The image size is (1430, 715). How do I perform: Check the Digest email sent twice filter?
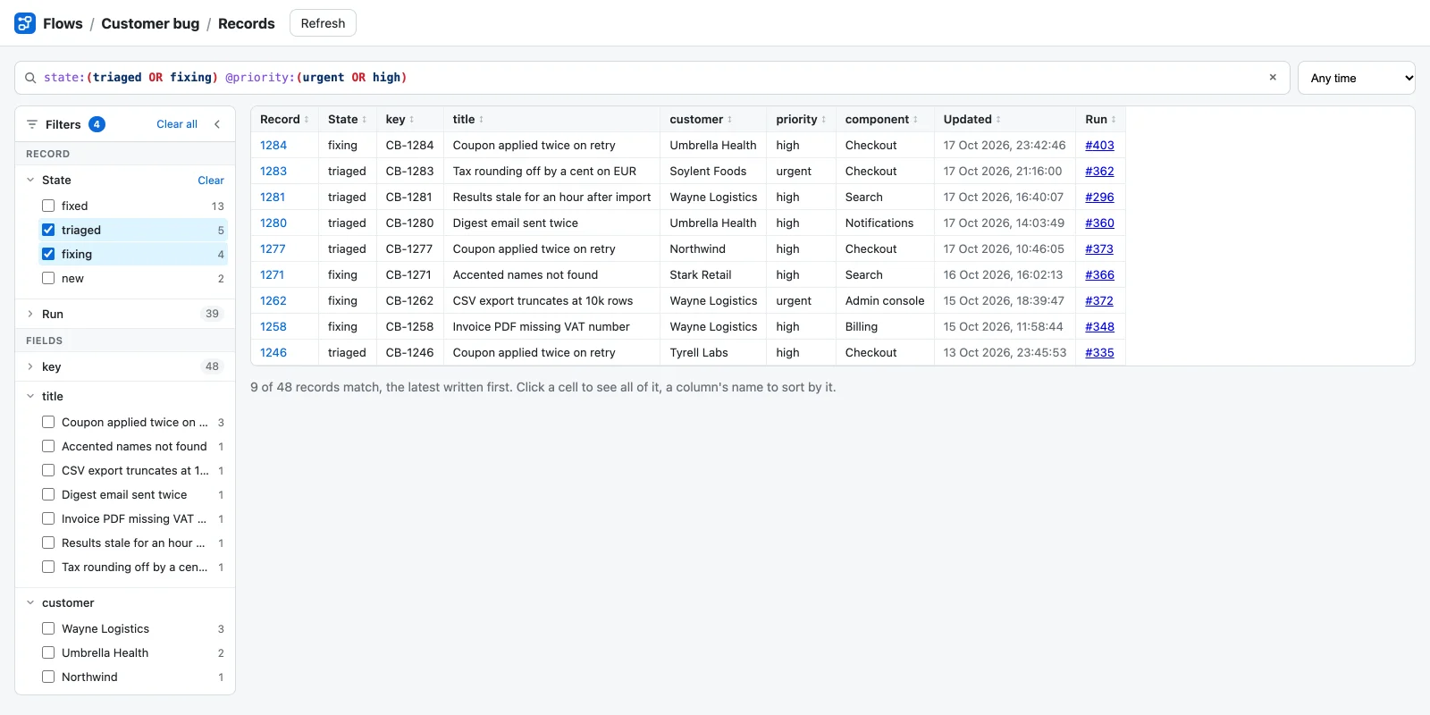click(x=48, y=494)
